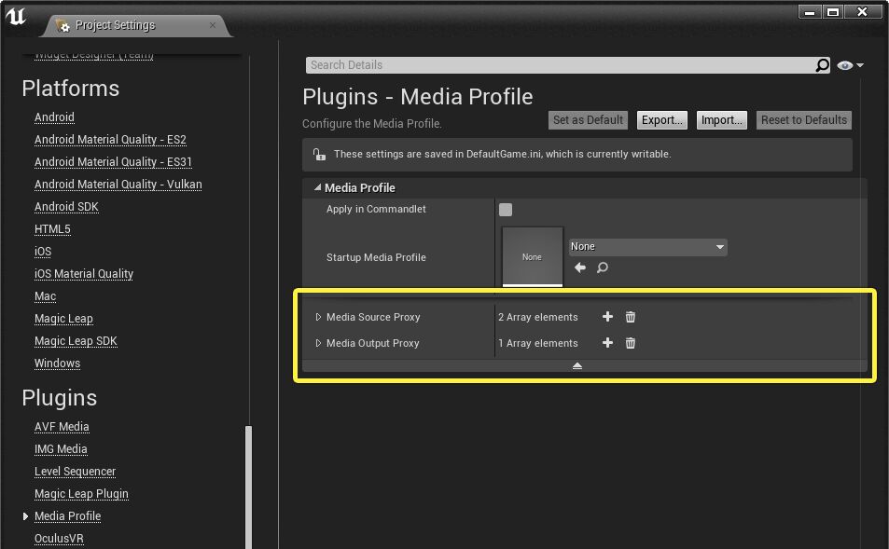Use back arrow under Startup Media Profile
Image resolution: width=889 pixels, height=549 pixels.
point(578,268)
